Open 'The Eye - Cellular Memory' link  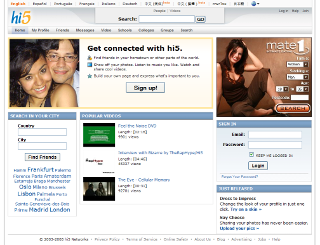144,180
